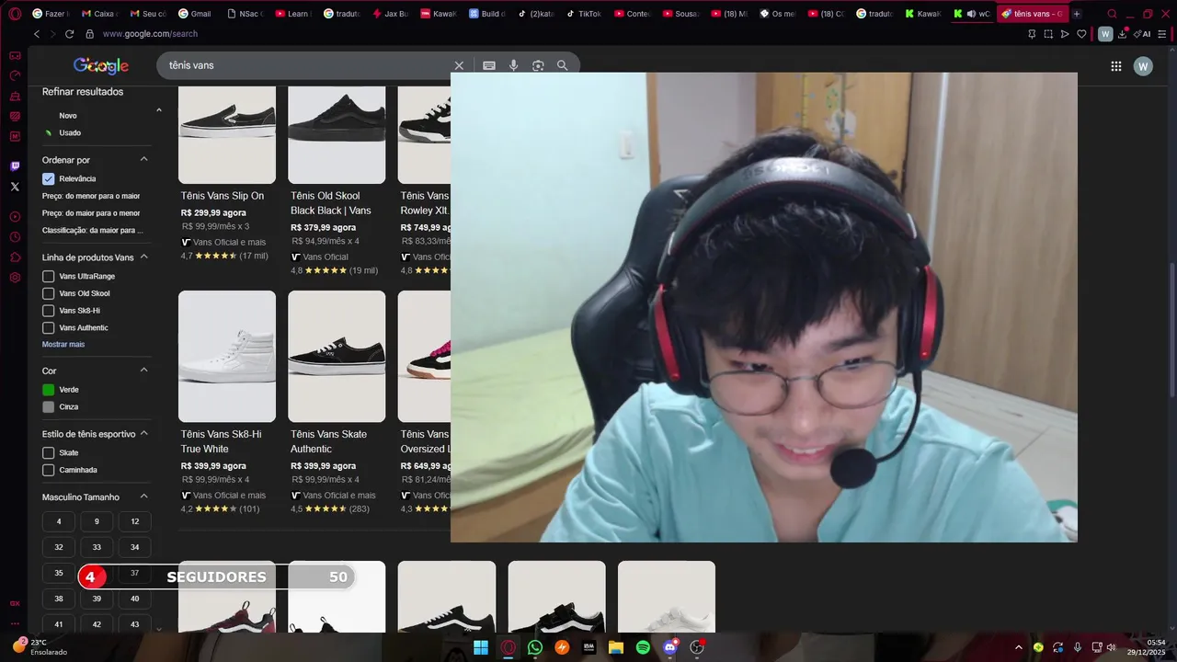Image resolution: width=1177 pixels, height=662 pixels.
Task: Sort by Classificação: da maior para
Action: pos(93,230)
